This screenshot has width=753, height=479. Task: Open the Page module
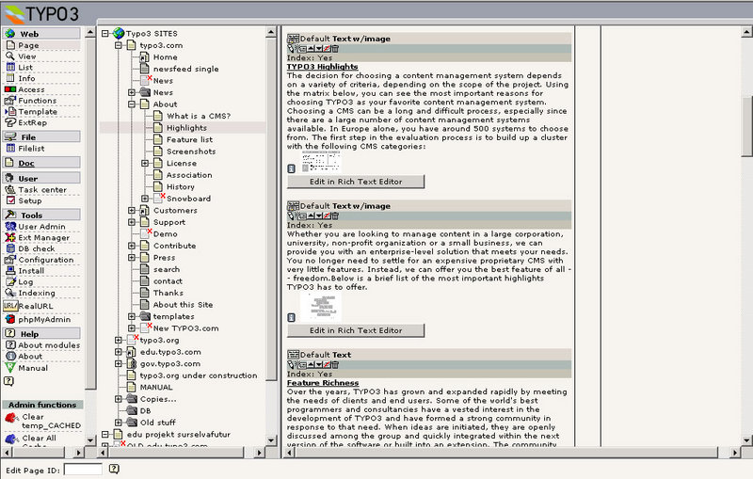28,45
